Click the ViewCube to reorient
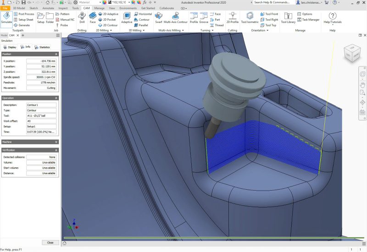 [352, 54]
